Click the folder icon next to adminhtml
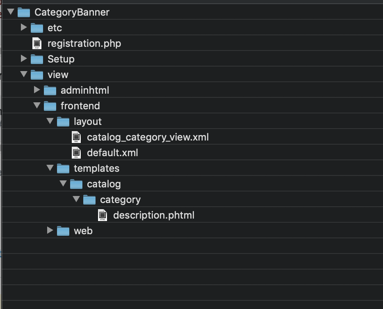Screen dimensions: 383x309 [50, 90]
